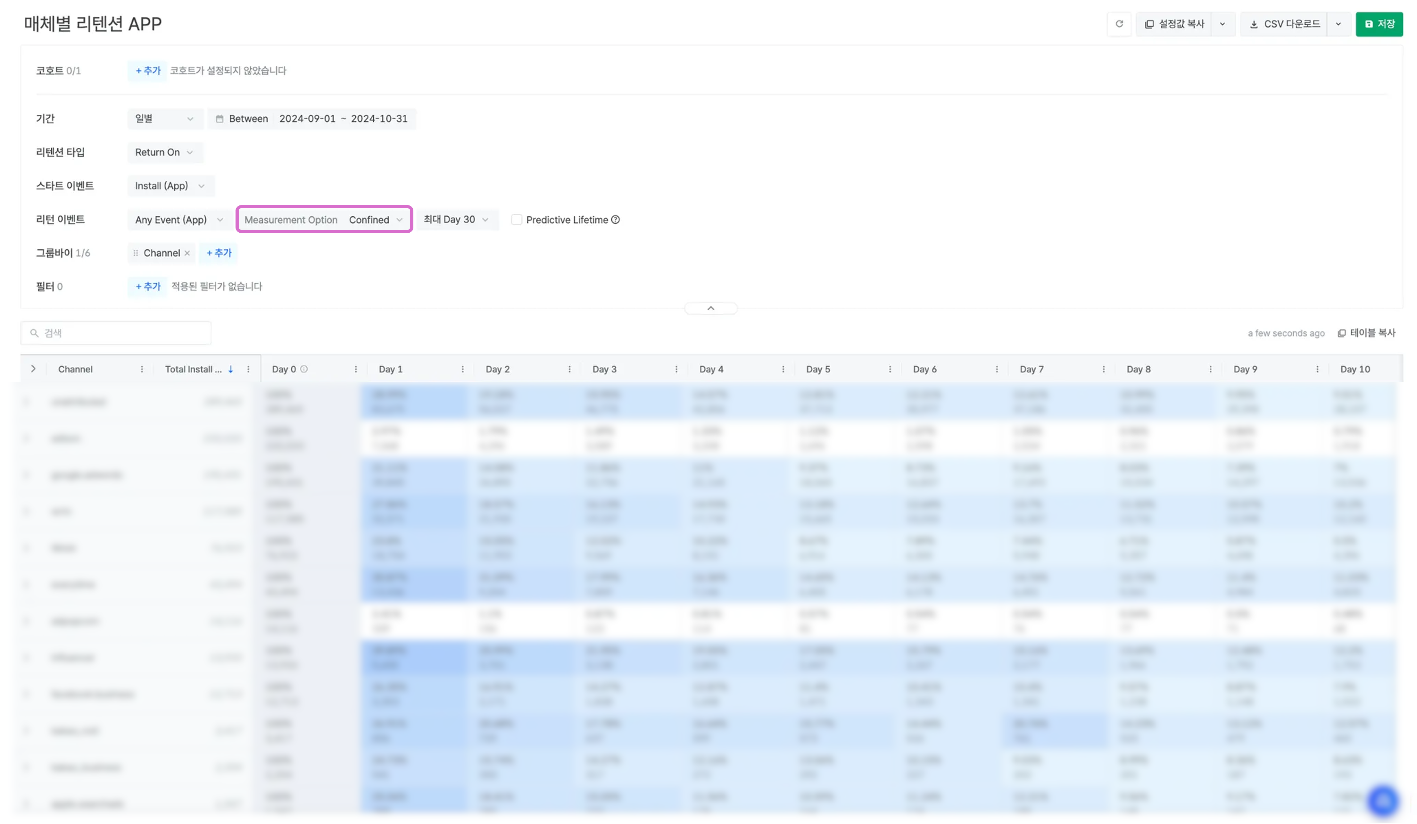Open Day 7 column options icon
This screenshot has height=824, width=1417.
click(x=1103, y=370)
